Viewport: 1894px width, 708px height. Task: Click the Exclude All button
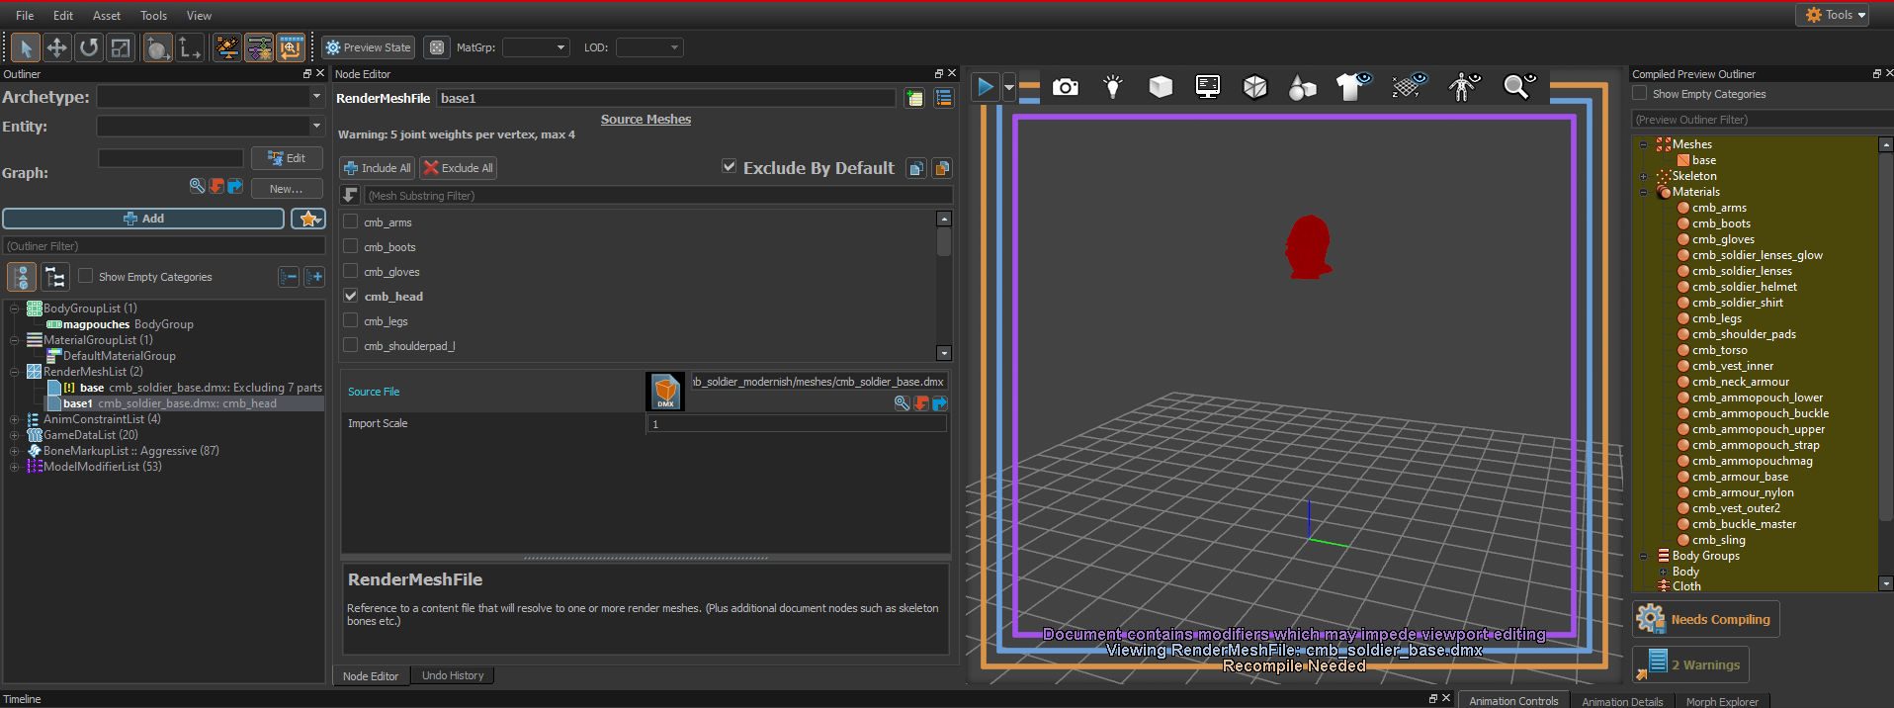(x=458, y=168)
